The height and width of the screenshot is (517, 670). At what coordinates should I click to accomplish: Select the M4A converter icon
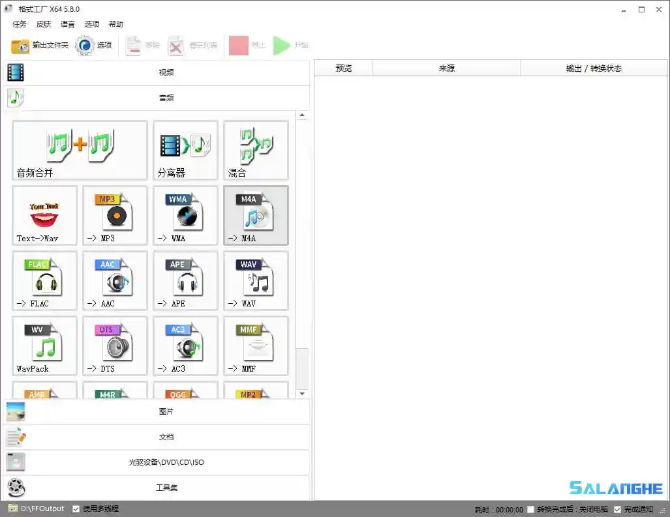pyautogui.click(x=256, y=216)
